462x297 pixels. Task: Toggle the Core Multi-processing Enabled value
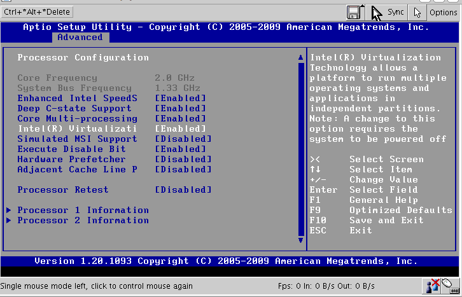click(180, 119)
